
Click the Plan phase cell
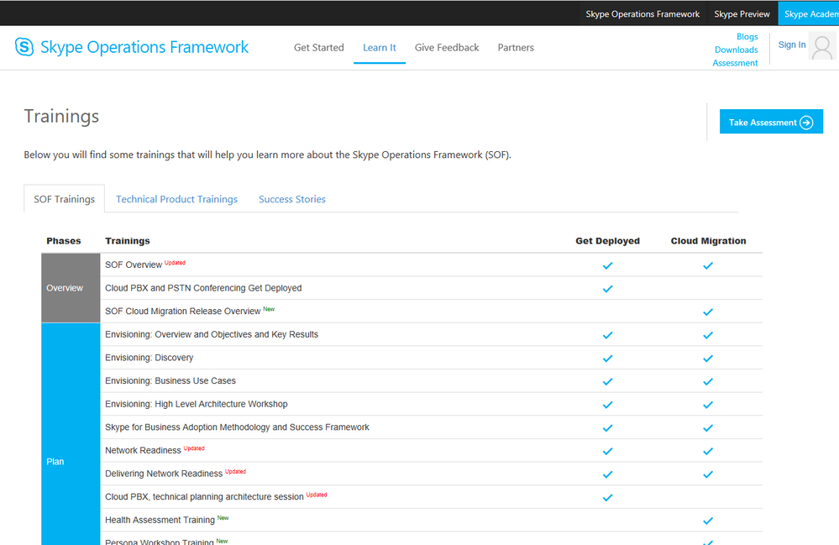click(x=71, y=434)
